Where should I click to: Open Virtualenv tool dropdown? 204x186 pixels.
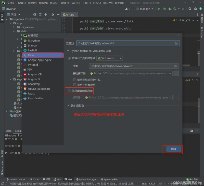tap(110, 58)
